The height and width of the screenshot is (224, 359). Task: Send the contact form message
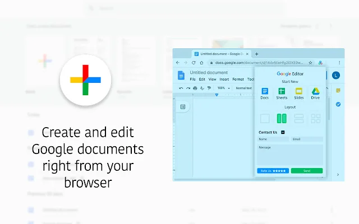pos(307,171)
